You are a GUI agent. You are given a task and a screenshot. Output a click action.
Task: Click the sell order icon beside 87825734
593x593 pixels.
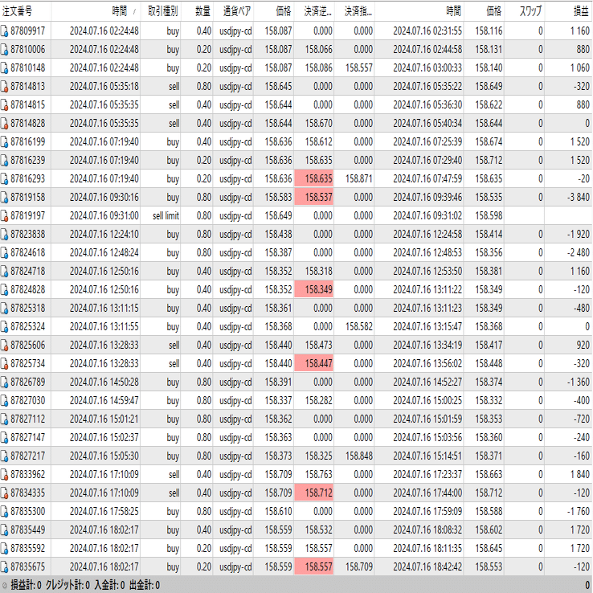click(x=4, y=364)
